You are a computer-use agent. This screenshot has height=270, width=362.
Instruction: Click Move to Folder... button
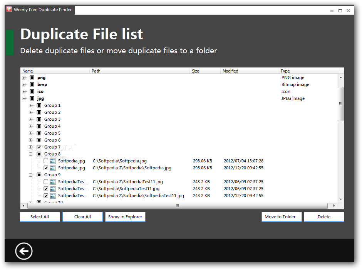tap(282, 217)
